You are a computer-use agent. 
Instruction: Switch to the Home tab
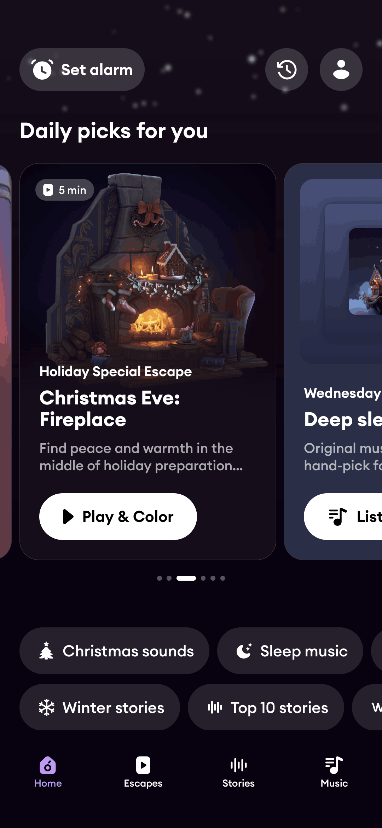(x=48, y=772)
